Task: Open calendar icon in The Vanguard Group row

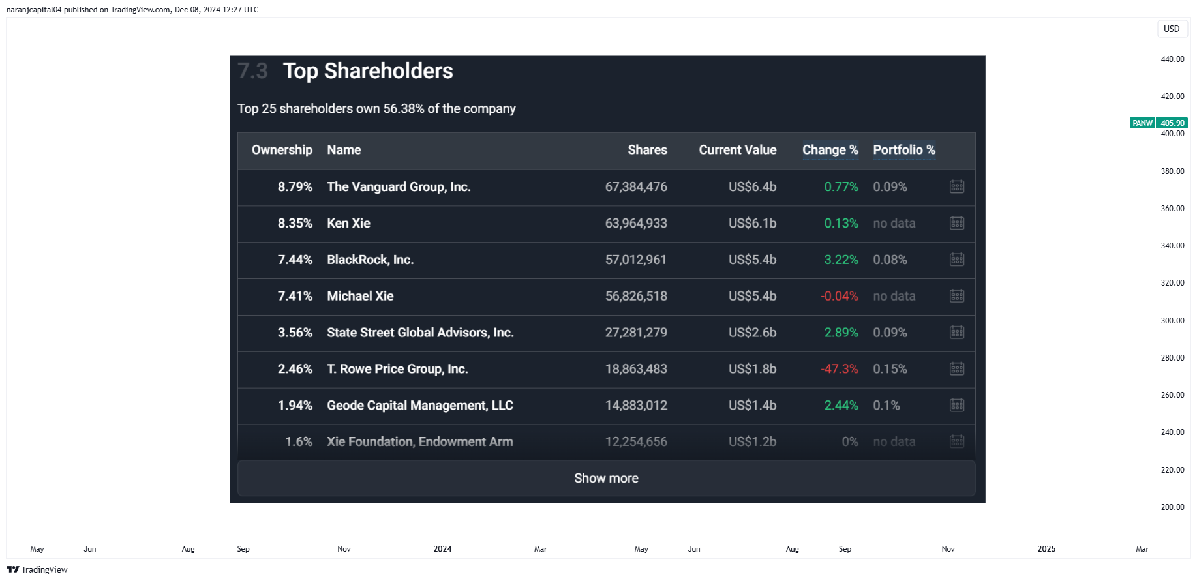Action: tap(957, 187)
